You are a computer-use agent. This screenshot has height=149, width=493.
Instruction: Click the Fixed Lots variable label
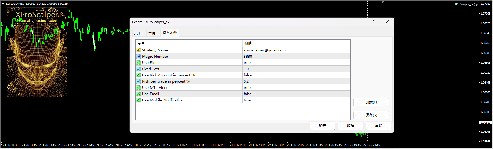(x=151, y=69)
